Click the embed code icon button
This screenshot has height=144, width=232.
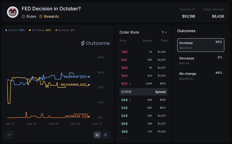(10, 135)
